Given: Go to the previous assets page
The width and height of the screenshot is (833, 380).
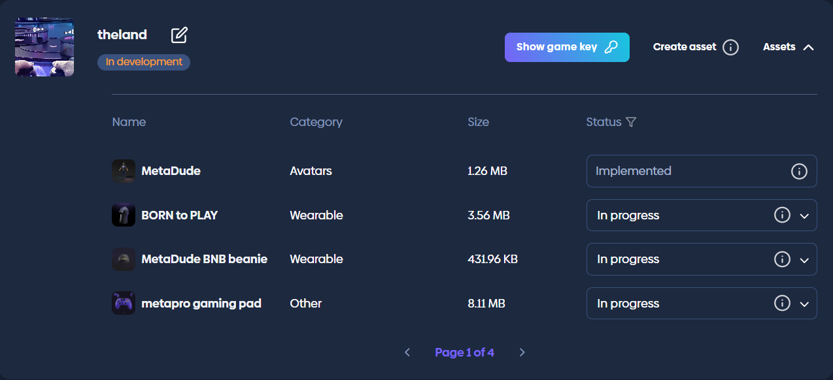Looking at the screenshot, I should (407, 353).
